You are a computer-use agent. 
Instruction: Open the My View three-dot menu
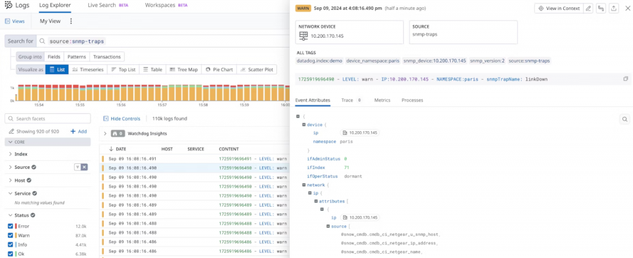pyautogui.click(x=71, y=21)
